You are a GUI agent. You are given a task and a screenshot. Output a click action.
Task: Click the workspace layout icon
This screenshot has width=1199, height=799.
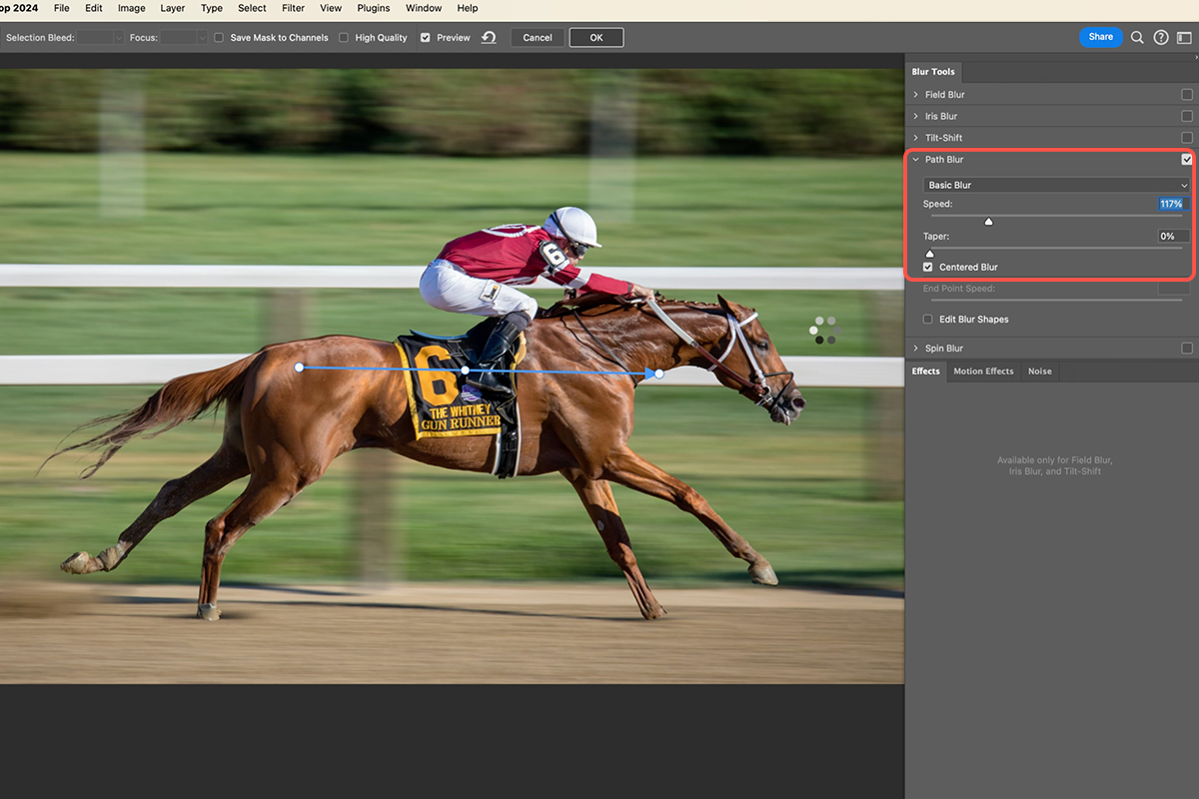click(x=1184, y=37)
